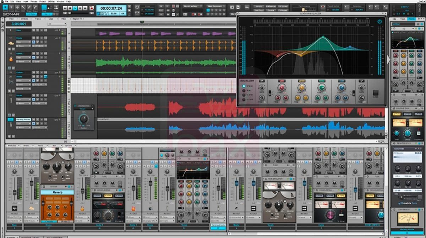Image resolution: width=426 pixels, height=238 pixels.
Task: Start playback with Play button
Action: [x=75, y=8]
